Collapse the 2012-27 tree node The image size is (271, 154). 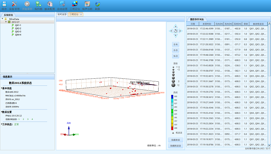tap(6, 22)
